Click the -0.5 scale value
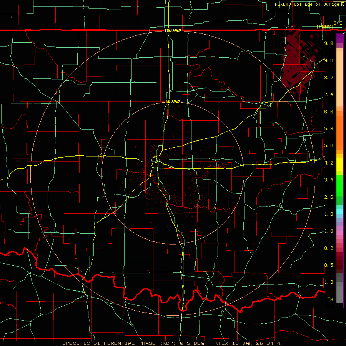Viewport: 346px width, 346px height. point(328,265)
